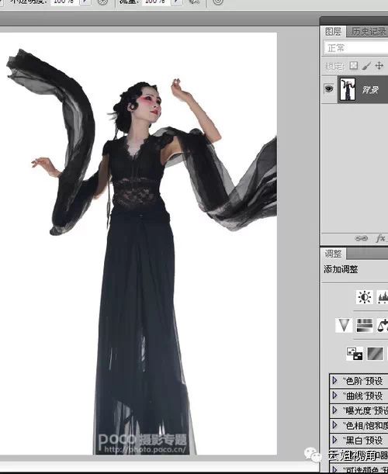388x474 pixels.
Task: Select the 调整 panel tab
Action: [x=333, y=254]
